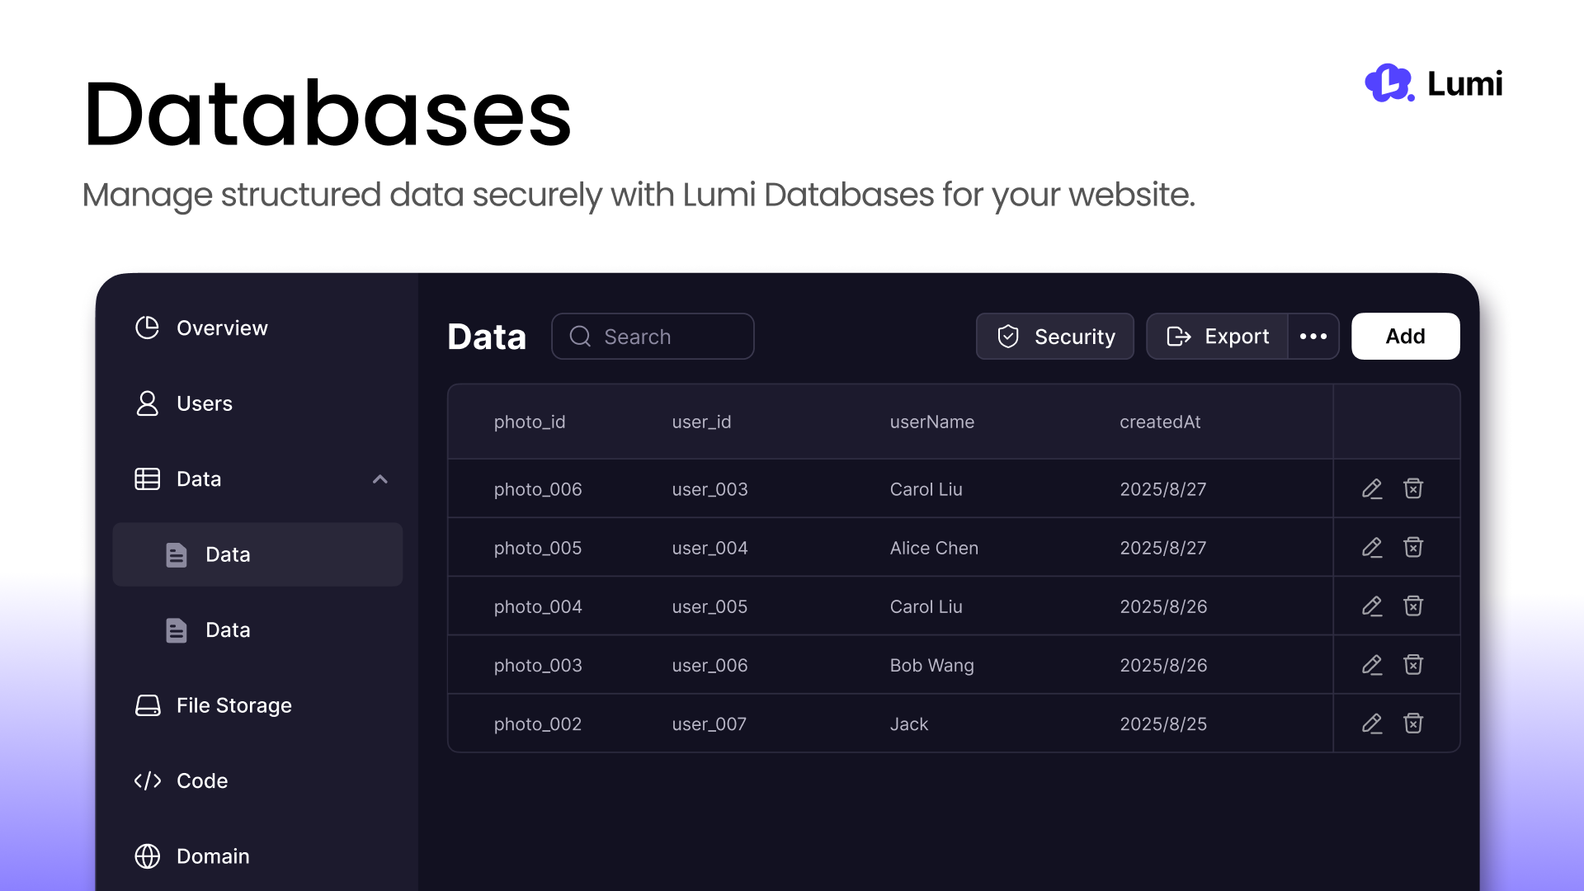This screenshot has width=1584, height=891.
Task: Click the edit pencil for photo_004 row
Action: [1371, 606]
